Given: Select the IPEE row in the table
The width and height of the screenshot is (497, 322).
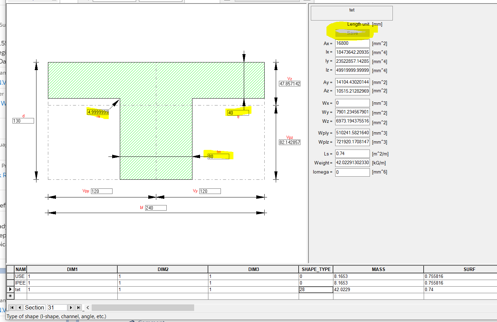Looking at the screenshot, I should point(20,283).
